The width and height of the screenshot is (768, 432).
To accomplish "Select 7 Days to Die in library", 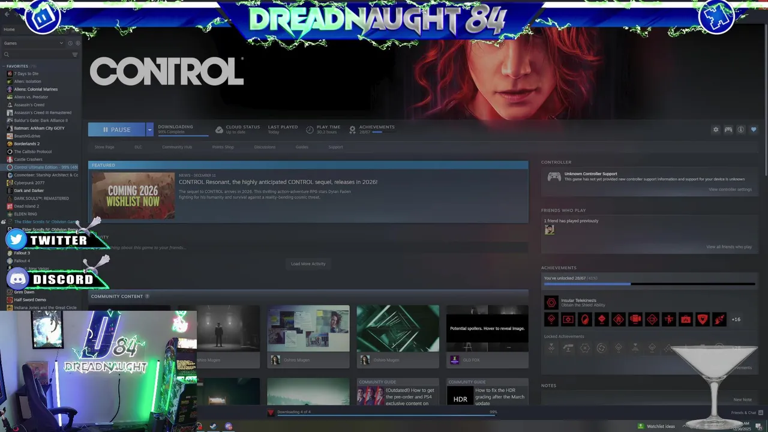I will click(26, 74).
